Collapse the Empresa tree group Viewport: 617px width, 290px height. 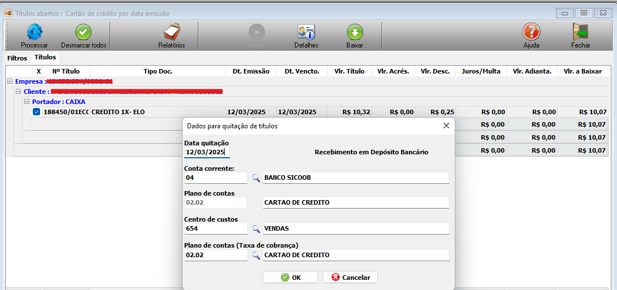[x=10, y=81]
